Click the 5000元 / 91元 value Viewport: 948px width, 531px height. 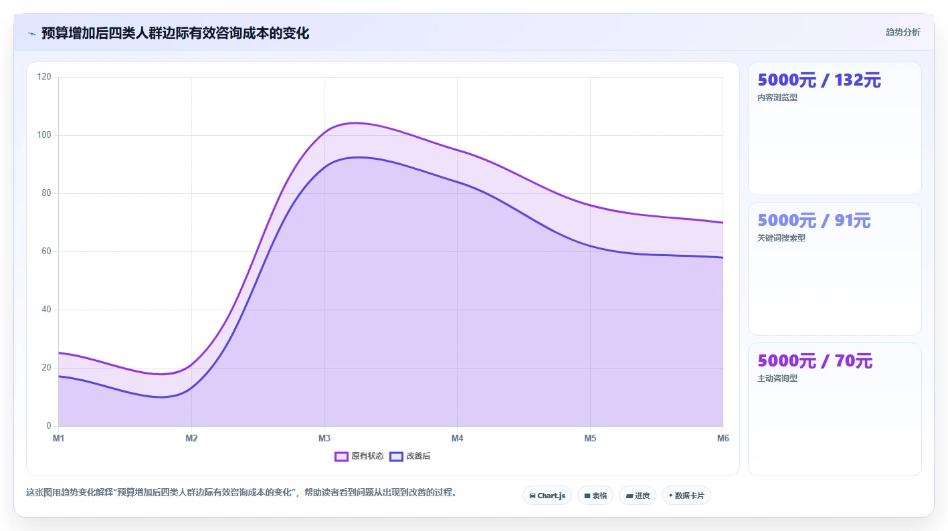coord(814,221)
